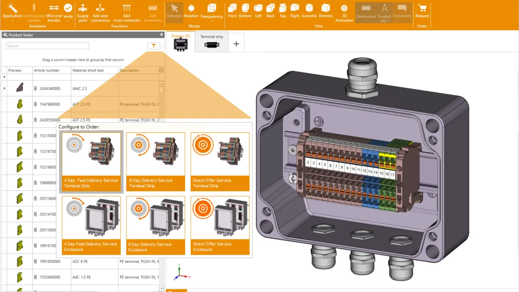Expand the Dimensions dropdown
The image size is (519, 292).
click(x=366, y=12)
